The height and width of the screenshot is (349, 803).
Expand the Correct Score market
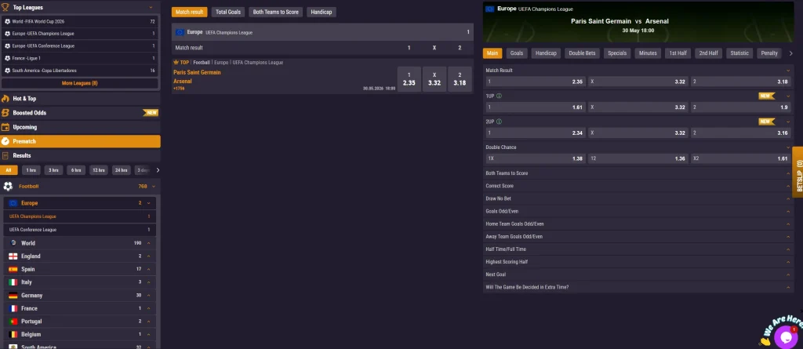(638, 186)
